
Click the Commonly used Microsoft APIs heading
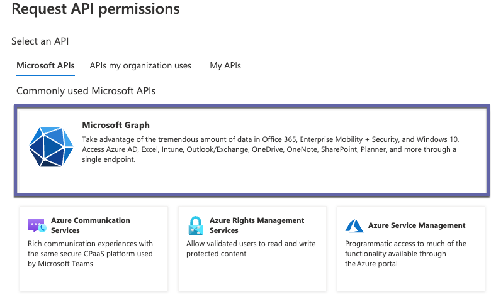pyautogui.click(x=86, y=91)
